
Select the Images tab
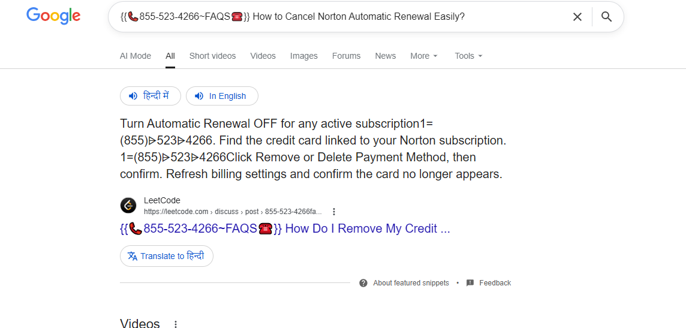tap(304, 56)
